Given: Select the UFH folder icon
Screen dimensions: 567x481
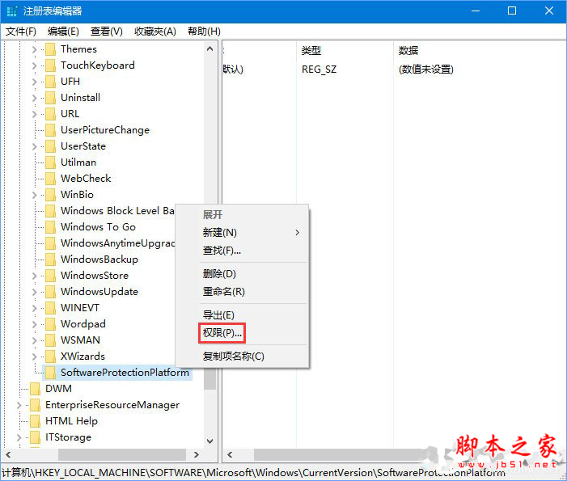Looking at the screenshot, I should click(51, 82).
